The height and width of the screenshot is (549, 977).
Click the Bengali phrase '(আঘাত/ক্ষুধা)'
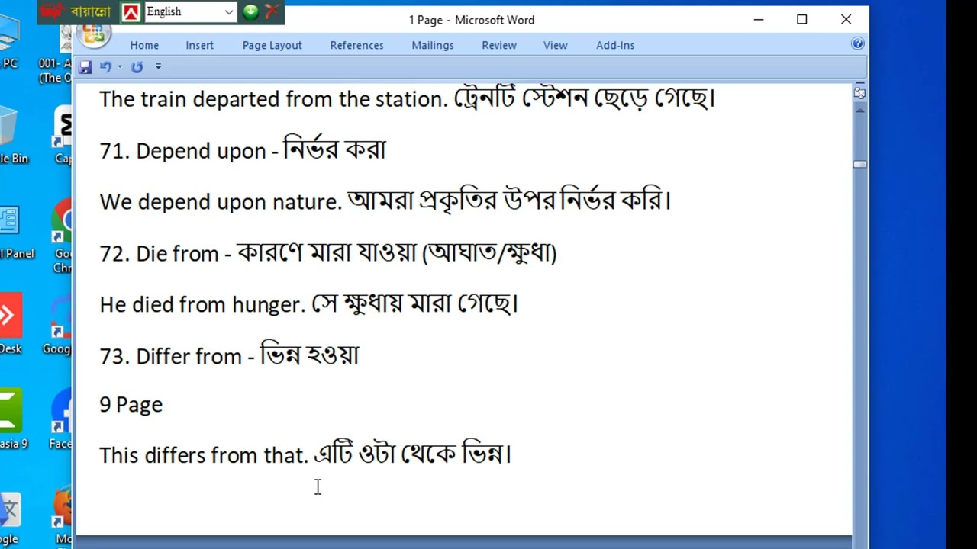(489, 252)
